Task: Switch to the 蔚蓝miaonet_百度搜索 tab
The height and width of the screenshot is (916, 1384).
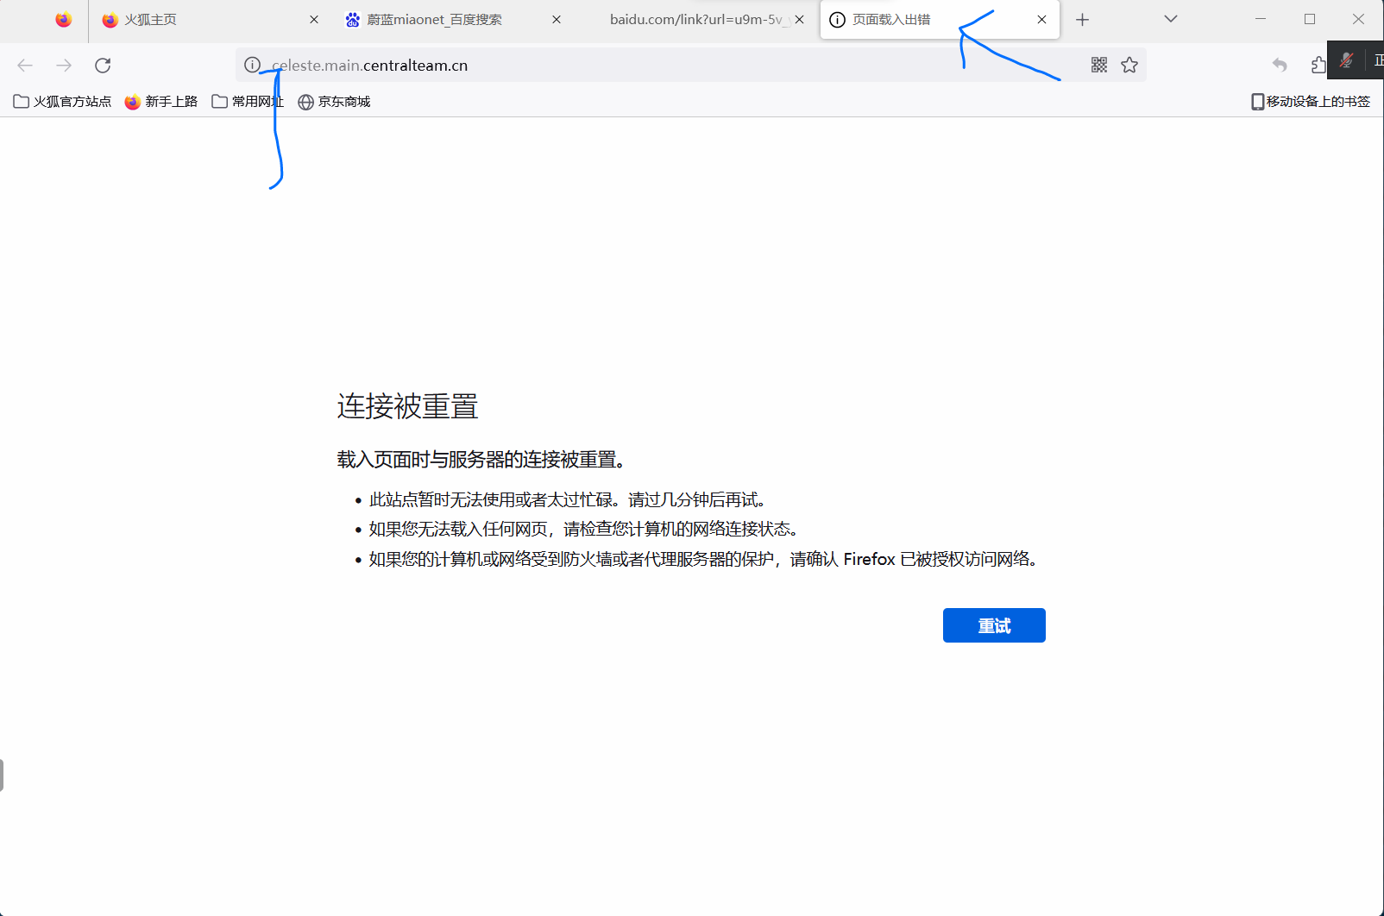Action: coord(434,20)
